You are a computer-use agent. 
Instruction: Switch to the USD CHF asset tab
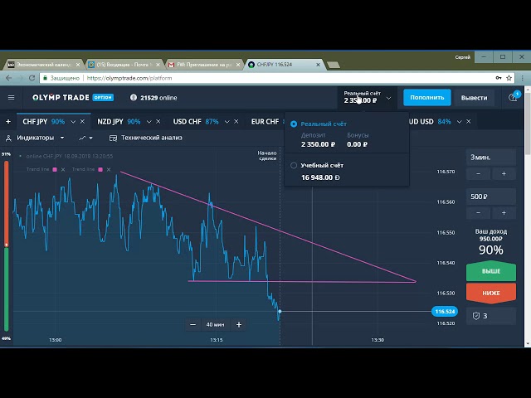(188, 122)
